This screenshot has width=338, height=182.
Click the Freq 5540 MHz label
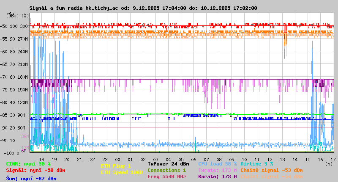[166, 177]
